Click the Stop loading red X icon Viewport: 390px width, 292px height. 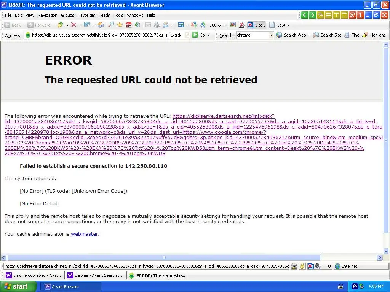pos(74,25)
